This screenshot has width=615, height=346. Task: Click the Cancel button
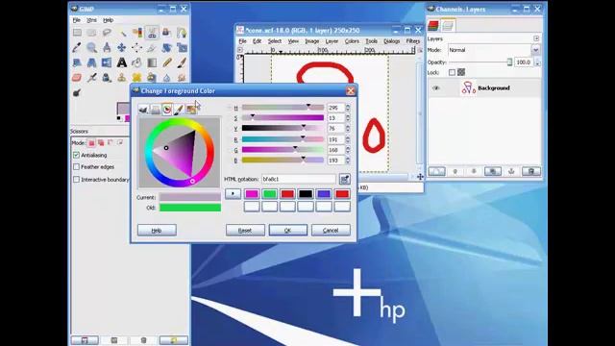click(x=331, y=231)
